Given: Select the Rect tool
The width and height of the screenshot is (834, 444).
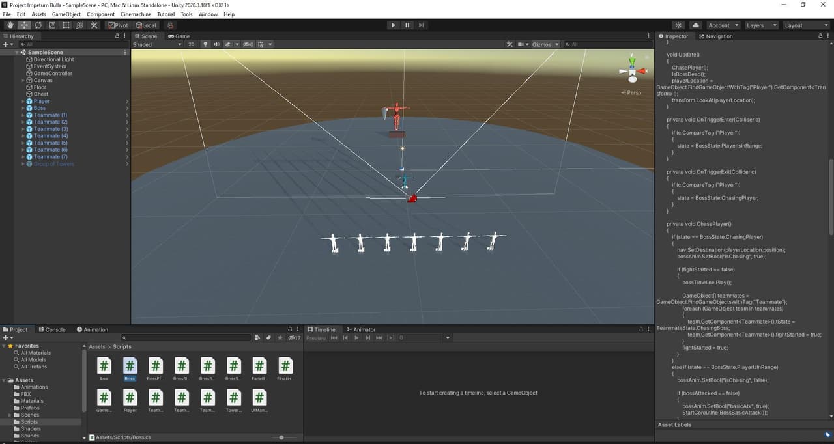Looking at the screenshot, I should click(x=66, y=25).
